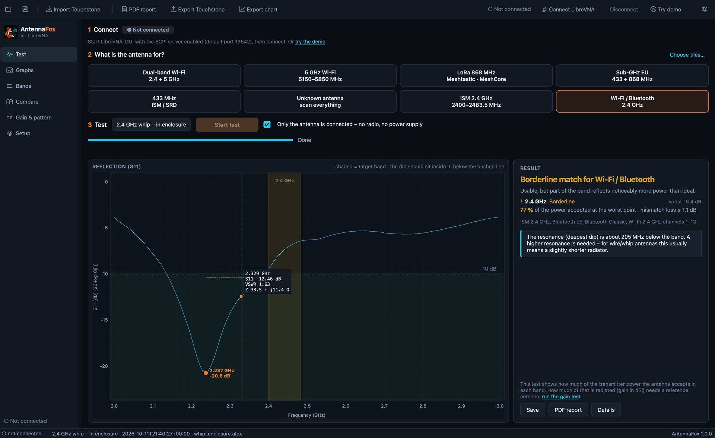The image size is (715, 438).
Task: Edit the test name field
Action: click(151, 125)
